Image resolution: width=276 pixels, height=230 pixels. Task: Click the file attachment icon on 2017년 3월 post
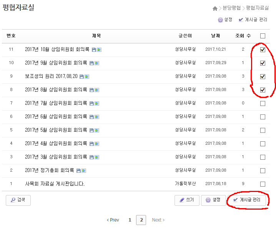pos(91,157)
